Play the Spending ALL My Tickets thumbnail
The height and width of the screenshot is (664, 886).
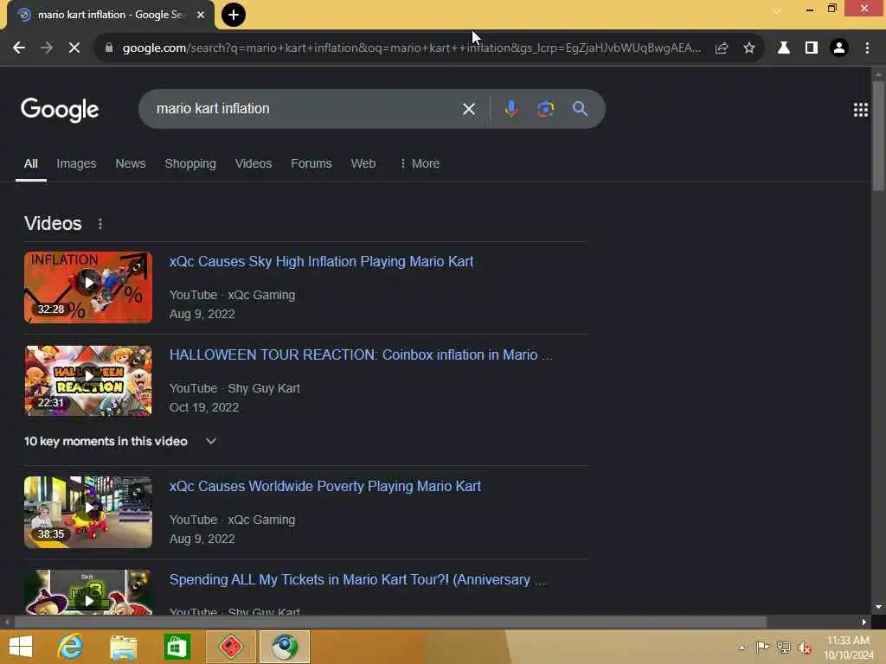tap(88, 592)
